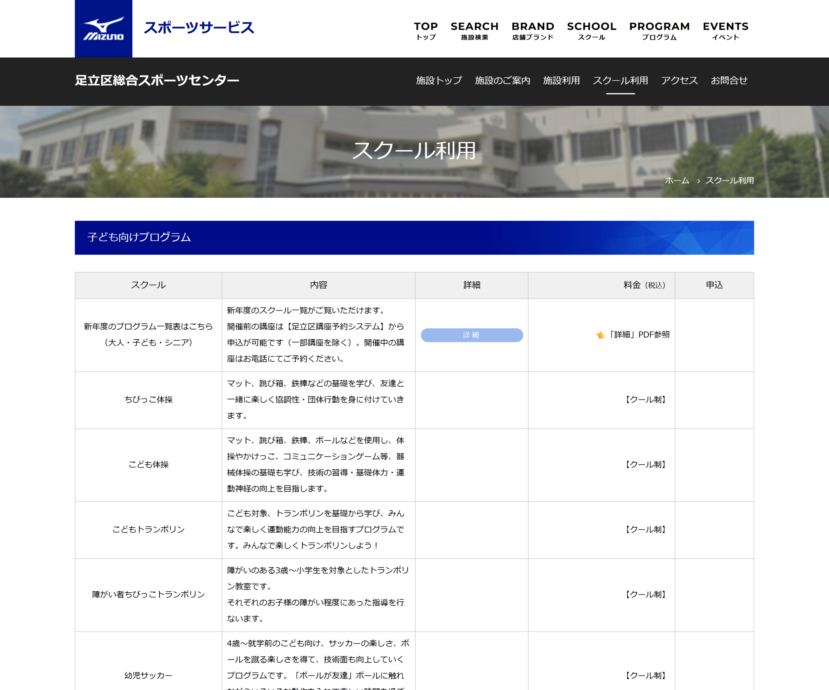This screenshot has width=829, height=690.
Task: Select the 施設のご案内 tab
Action: point(503,81)
